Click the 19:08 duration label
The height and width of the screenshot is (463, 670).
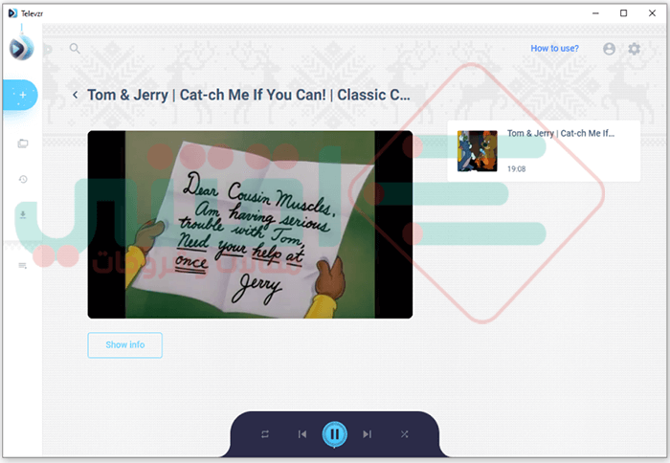point(516,169)
